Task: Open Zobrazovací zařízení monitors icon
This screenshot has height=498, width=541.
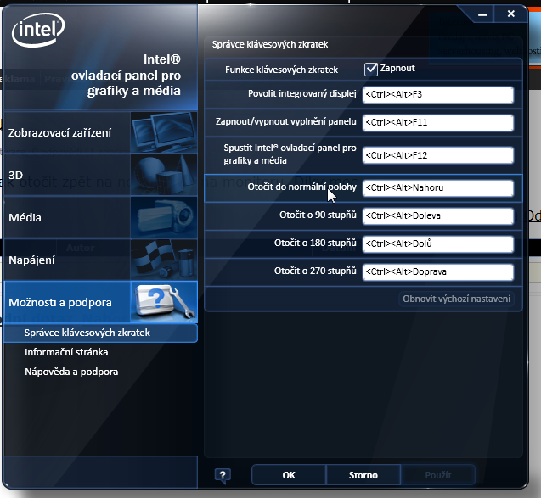Action: pyautogui.click(x=164, y=132)
